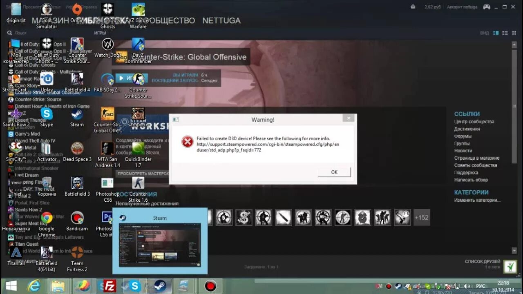Open the Goat Simulator desktop icon
This screenshot has height=294, width=523.
(47, 16)
